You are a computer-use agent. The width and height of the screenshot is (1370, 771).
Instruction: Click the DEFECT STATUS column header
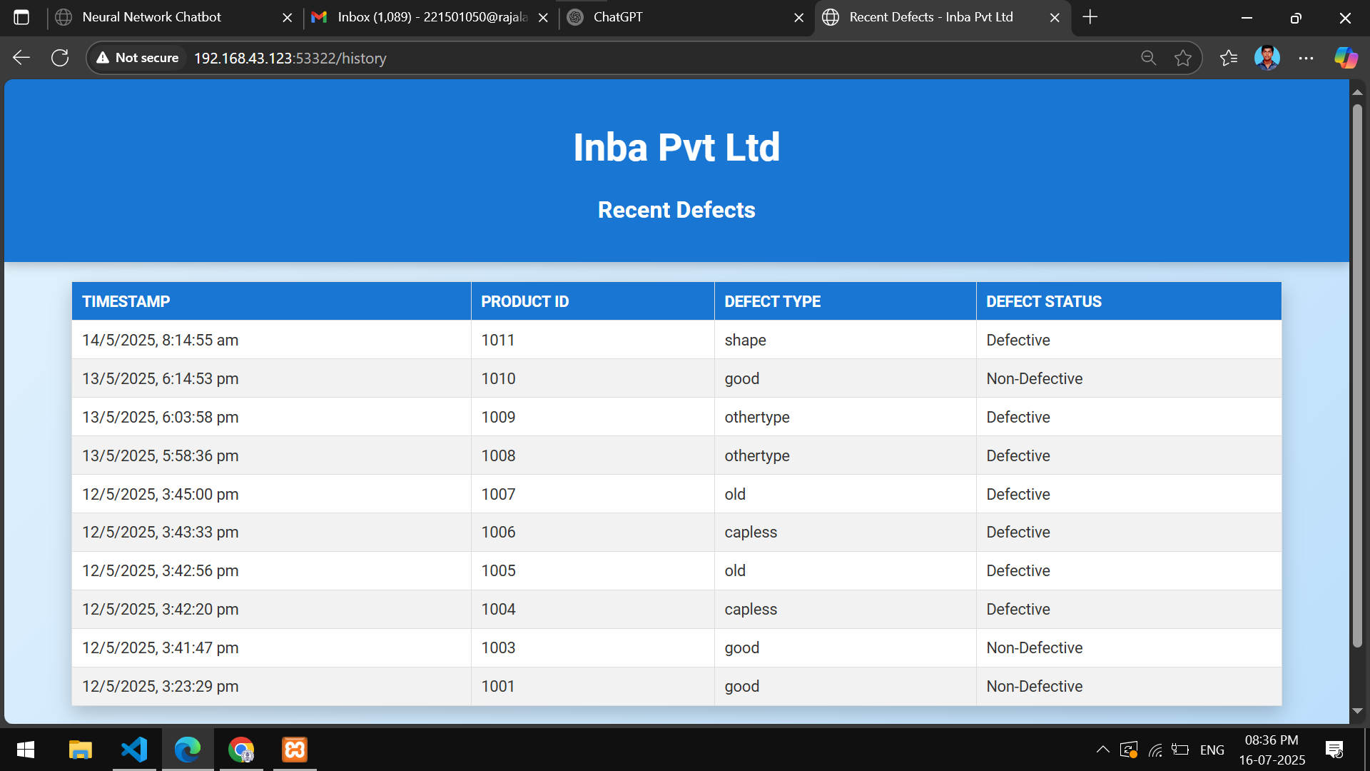(x=1043, y=301)
